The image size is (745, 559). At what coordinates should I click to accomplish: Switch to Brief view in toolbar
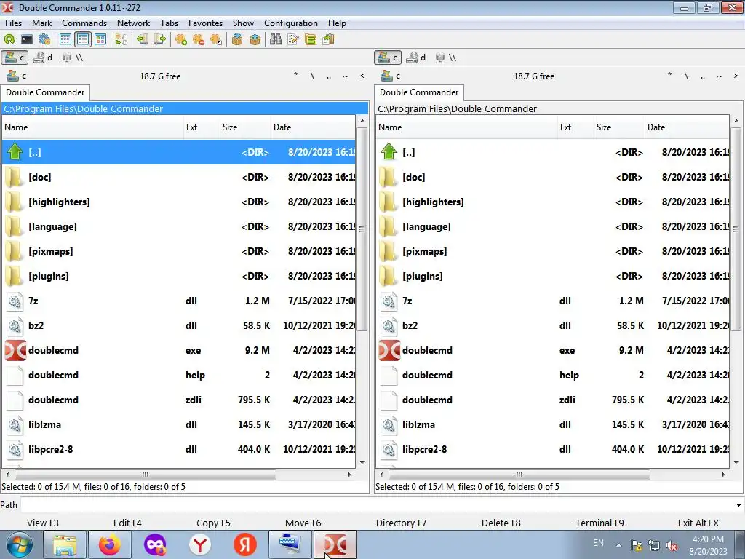65,39
